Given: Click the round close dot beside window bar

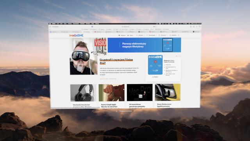Looking at the screenshot, I should coord(116,111).
